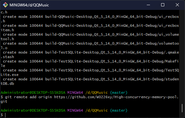Click the first magenta 'MINGW64' prompt label
The height and width of the screenshot is (118, 185).
75,92
